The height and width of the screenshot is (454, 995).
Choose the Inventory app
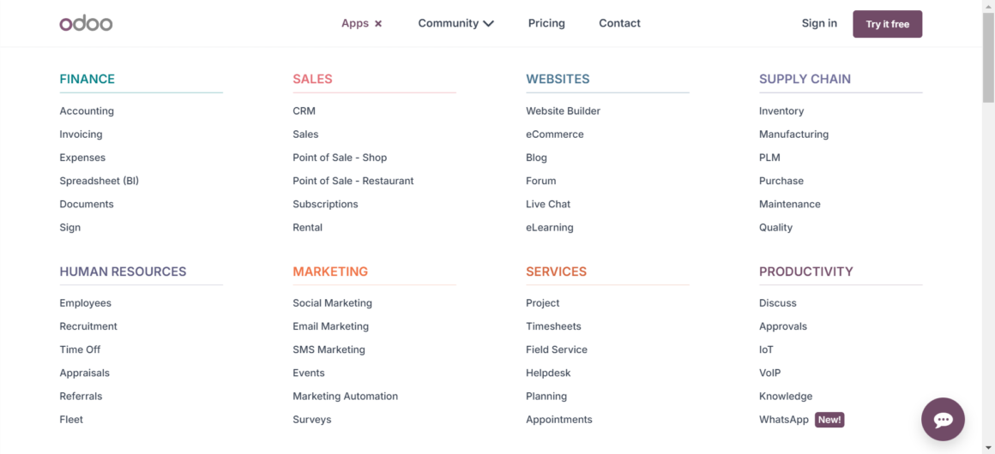coord(781,111)
